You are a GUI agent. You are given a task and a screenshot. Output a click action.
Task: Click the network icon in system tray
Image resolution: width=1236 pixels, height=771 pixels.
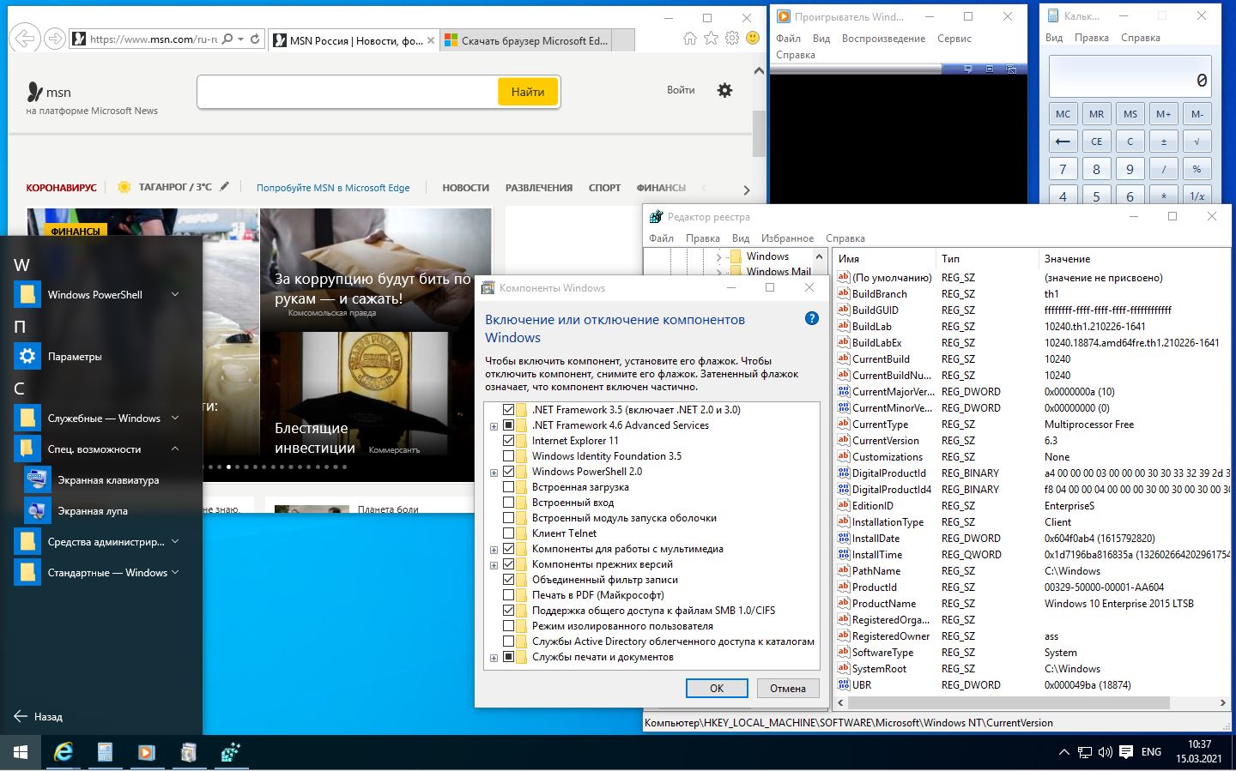[x=1085, y=752]
